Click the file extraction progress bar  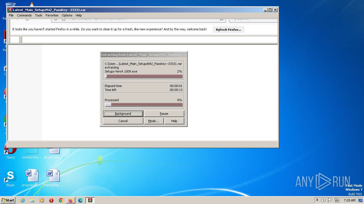[x=144, y=76]
